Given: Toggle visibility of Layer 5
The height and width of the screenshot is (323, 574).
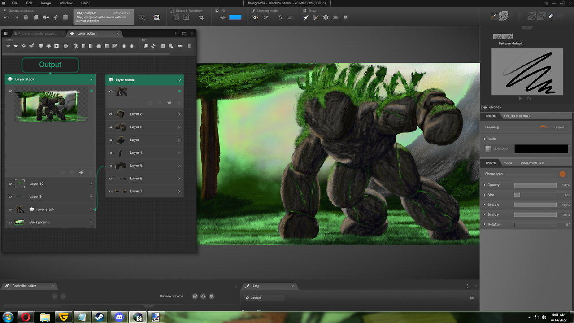Looking at the screenshot, I should (x=111, y=166).
